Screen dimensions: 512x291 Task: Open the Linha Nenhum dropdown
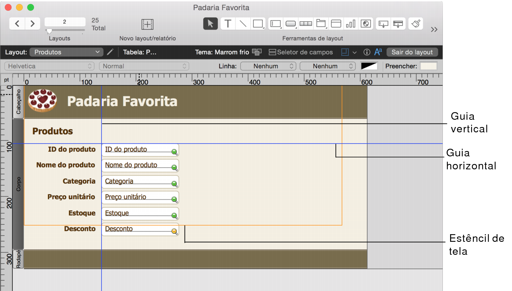coord(267,66)
